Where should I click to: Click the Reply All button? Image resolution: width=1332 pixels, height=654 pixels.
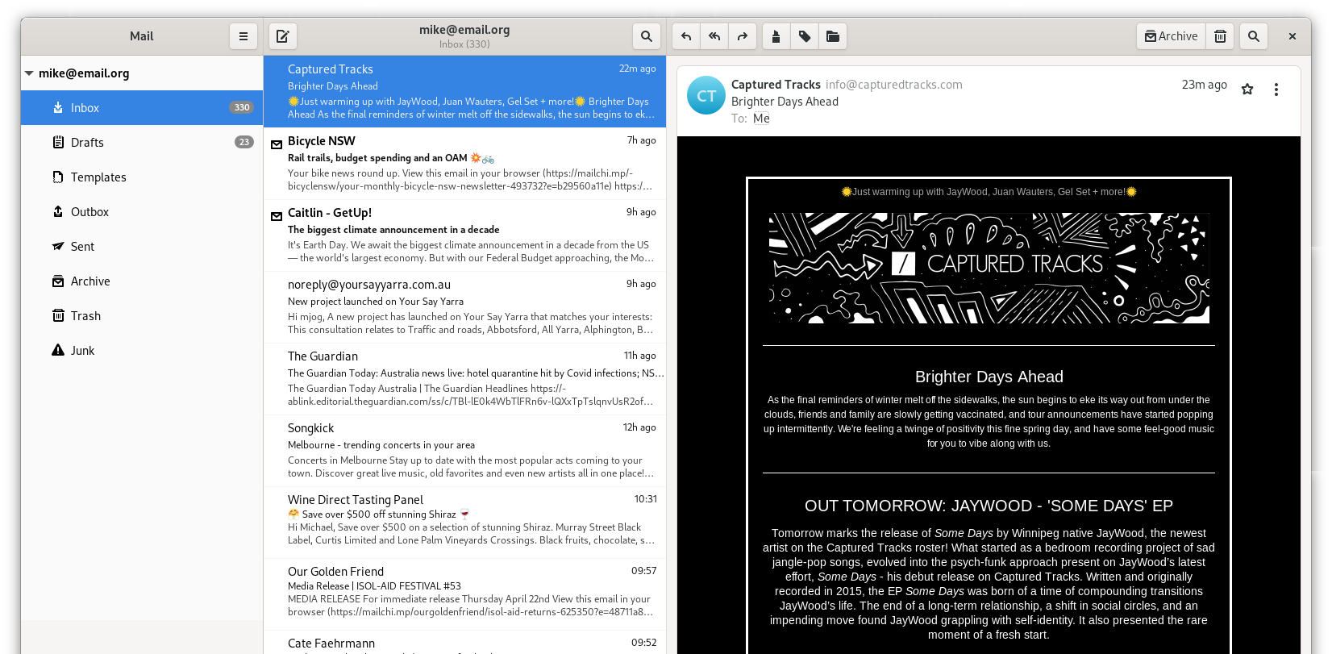click(x=714, y=36)
